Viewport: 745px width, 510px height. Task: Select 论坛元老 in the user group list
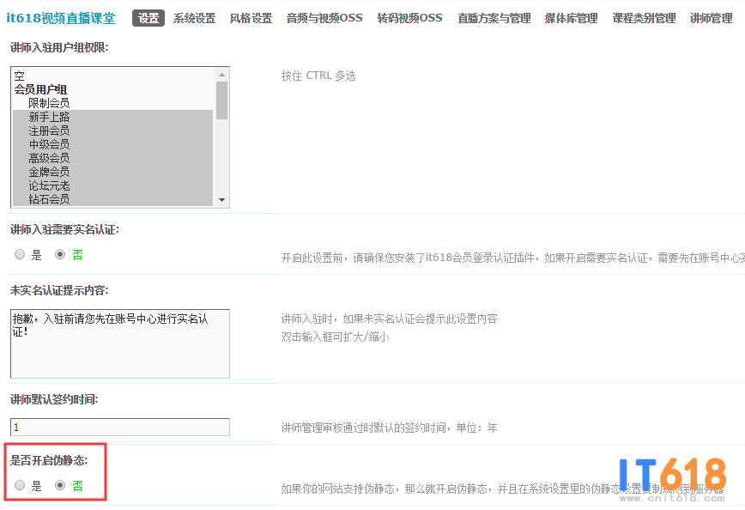[112, 185]
